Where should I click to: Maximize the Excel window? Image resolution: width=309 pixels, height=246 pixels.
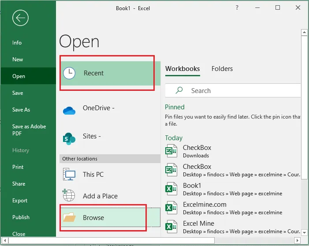tap(278, 7)
